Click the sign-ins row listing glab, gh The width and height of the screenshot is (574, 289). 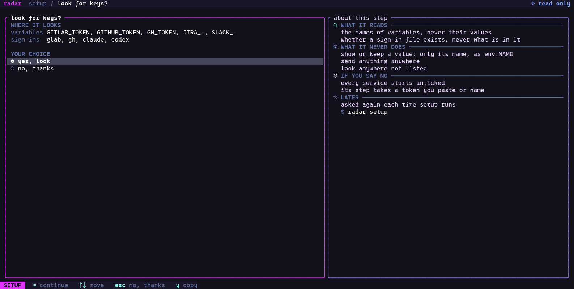[x=70, y=40]
